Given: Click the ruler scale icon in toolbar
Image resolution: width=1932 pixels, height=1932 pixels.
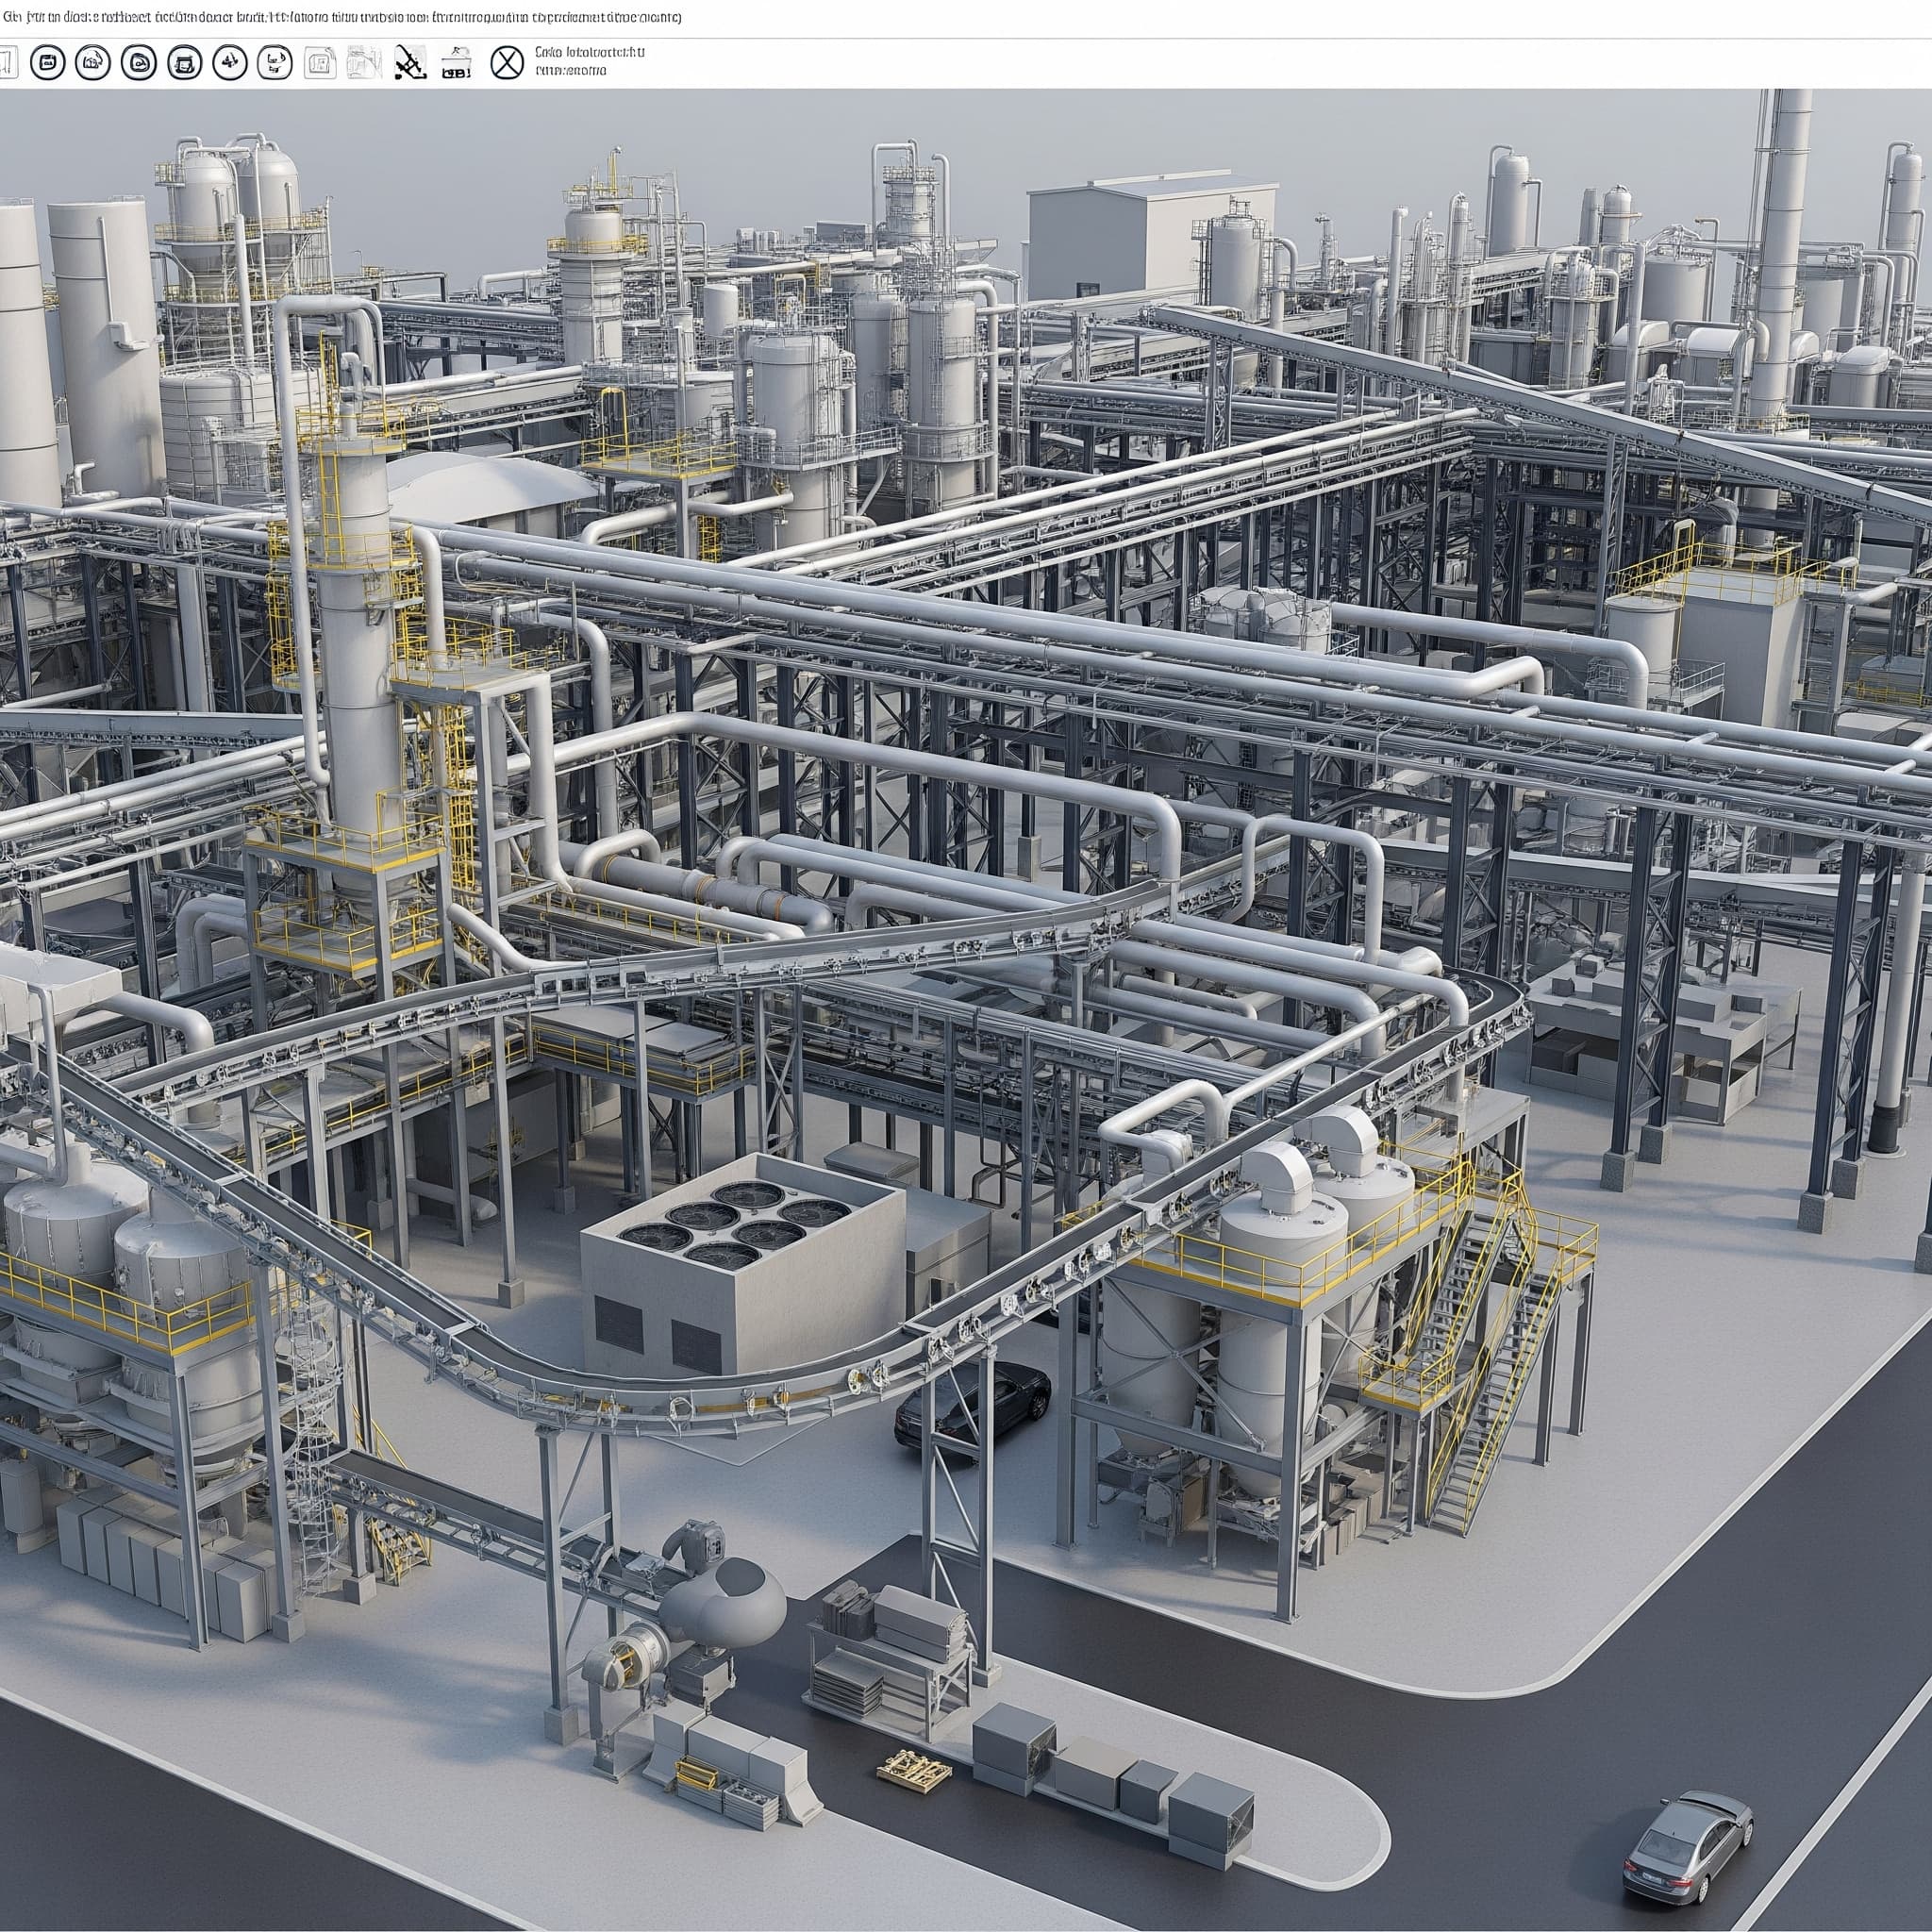Looking at the screenshot, I should 456,63.
